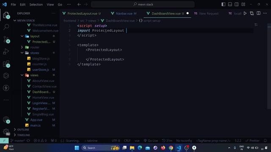Viewport: 271px width, 152px height.
Task: Change UTF-8 encoding in status bar
Action: tap(116, 141)
